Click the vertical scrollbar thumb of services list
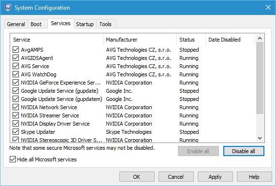This screenshot has height=186, width=276. pyautogui.click(x=260, y=78)
